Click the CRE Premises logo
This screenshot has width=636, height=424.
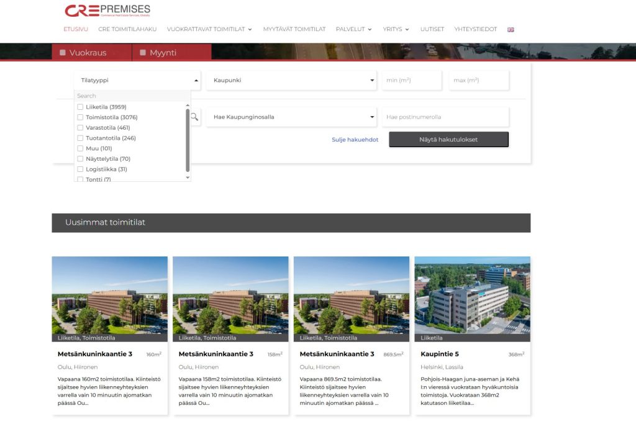[107, 11]
